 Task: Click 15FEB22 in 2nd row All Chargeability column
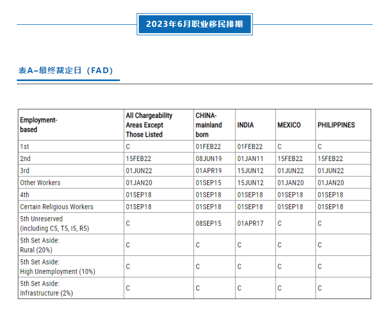[138, 158]
